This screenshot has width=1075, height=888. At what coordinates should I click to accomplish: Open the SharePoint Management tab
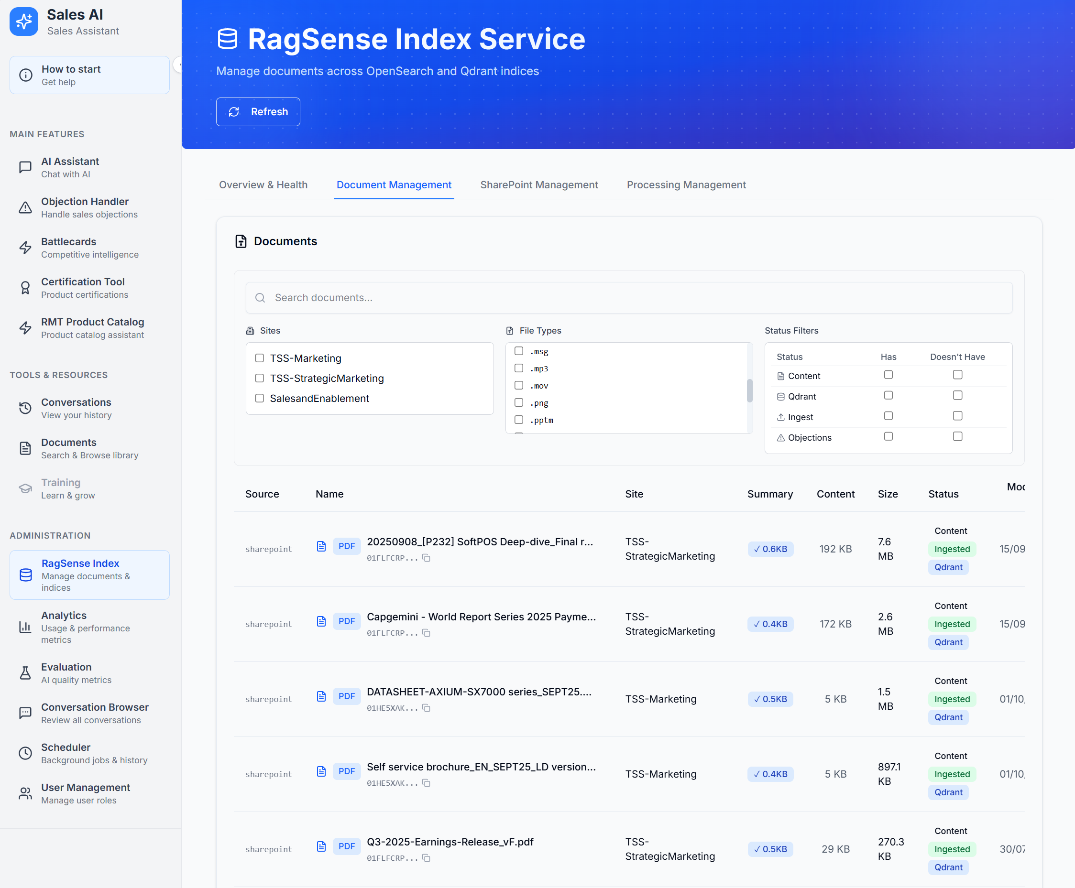tap(539, 184)
